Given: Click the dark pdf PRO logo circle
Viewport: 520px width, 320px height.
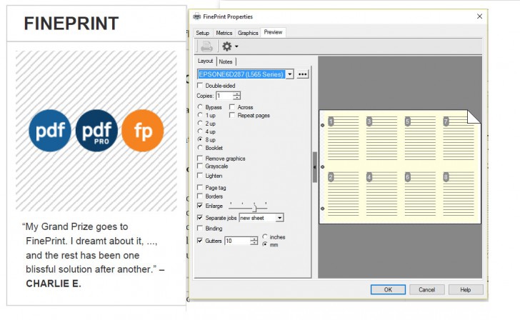Looking at the screenshot, I should tap(96, 130).
